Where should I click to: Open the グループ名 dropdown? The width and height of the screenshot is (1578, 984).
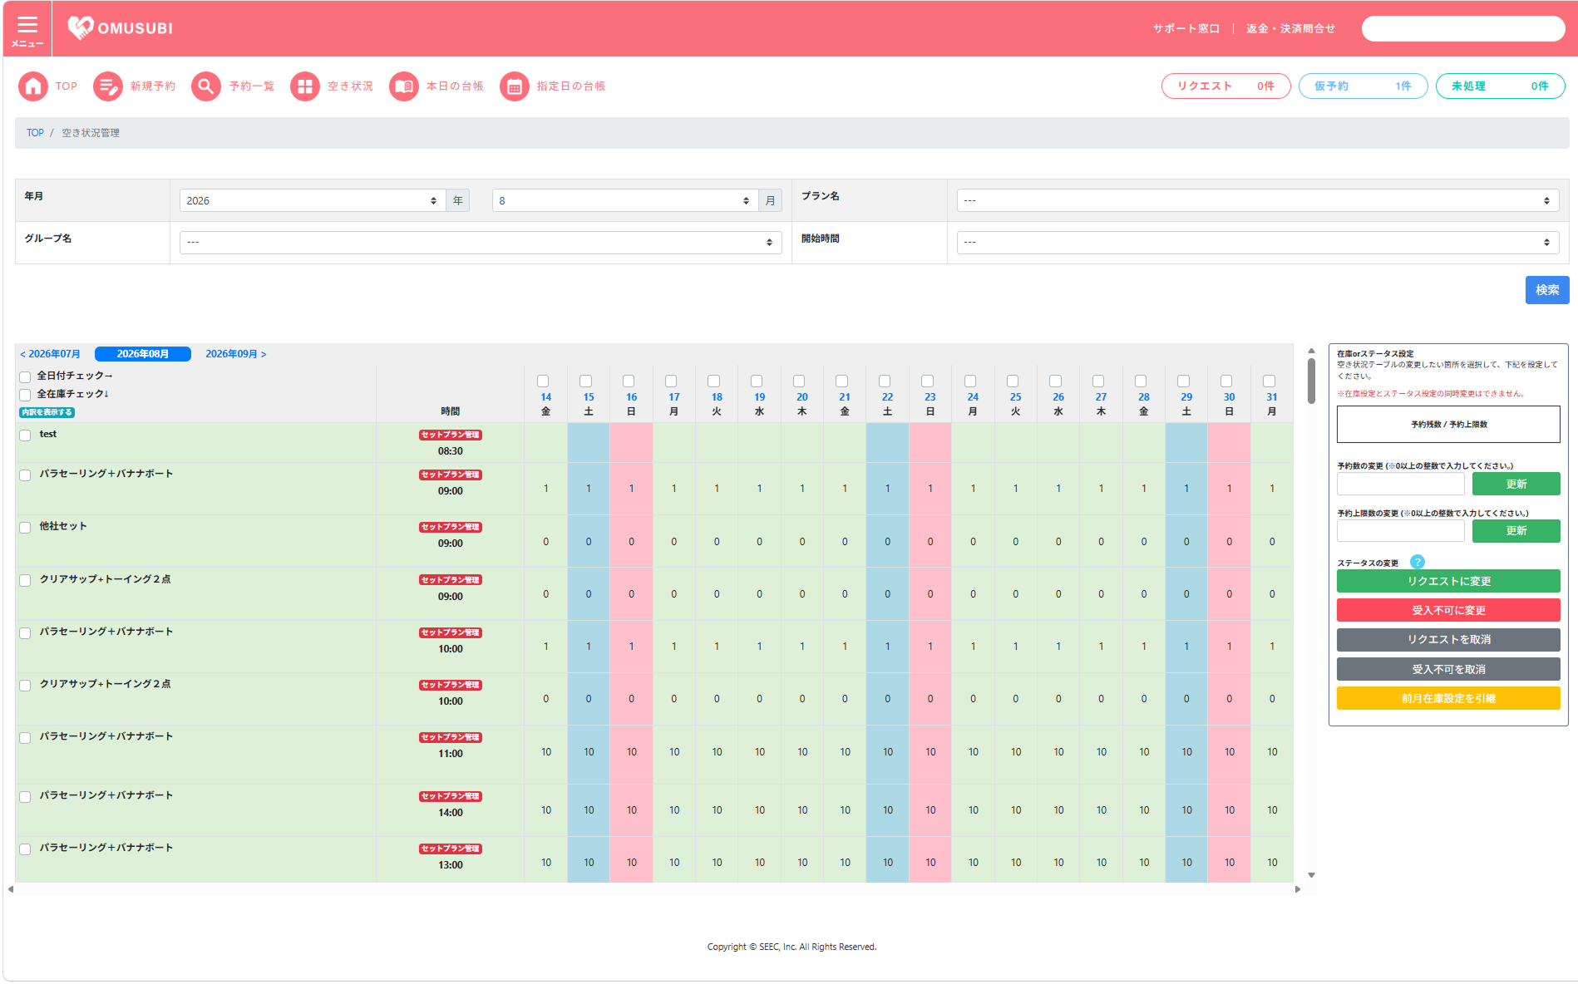point(481,243)
